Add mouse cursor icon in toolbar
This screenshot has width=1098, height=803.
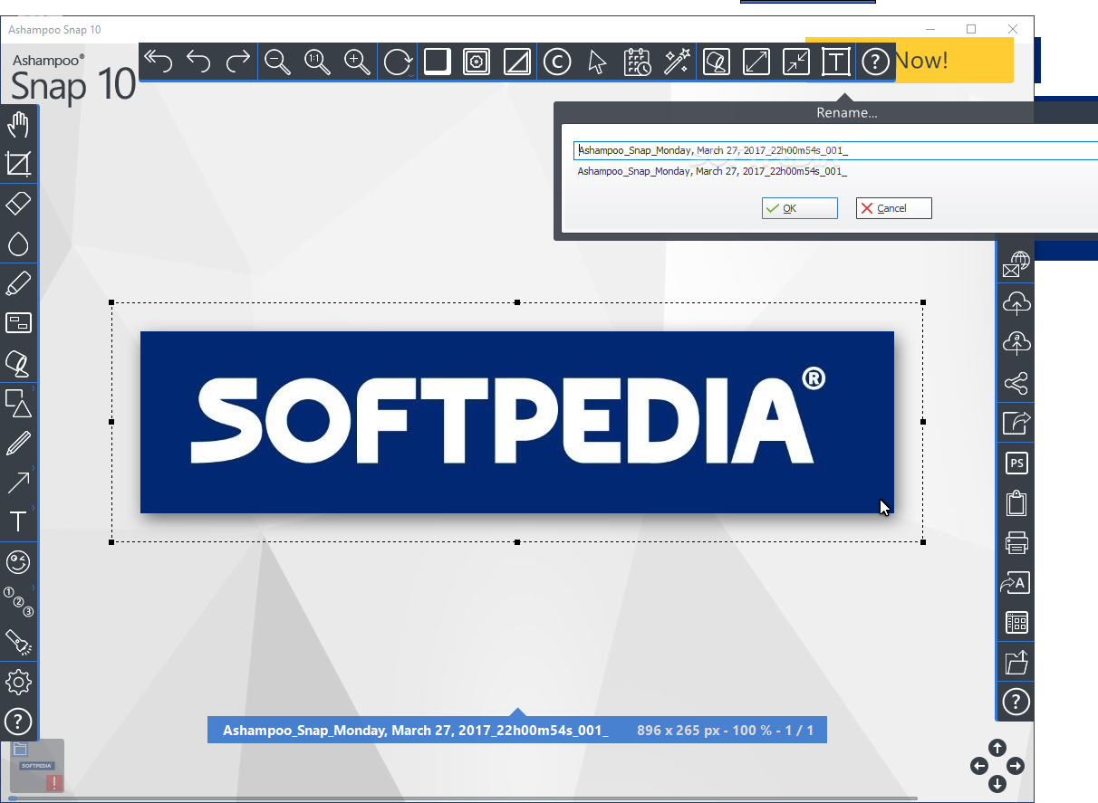[597, 62]
